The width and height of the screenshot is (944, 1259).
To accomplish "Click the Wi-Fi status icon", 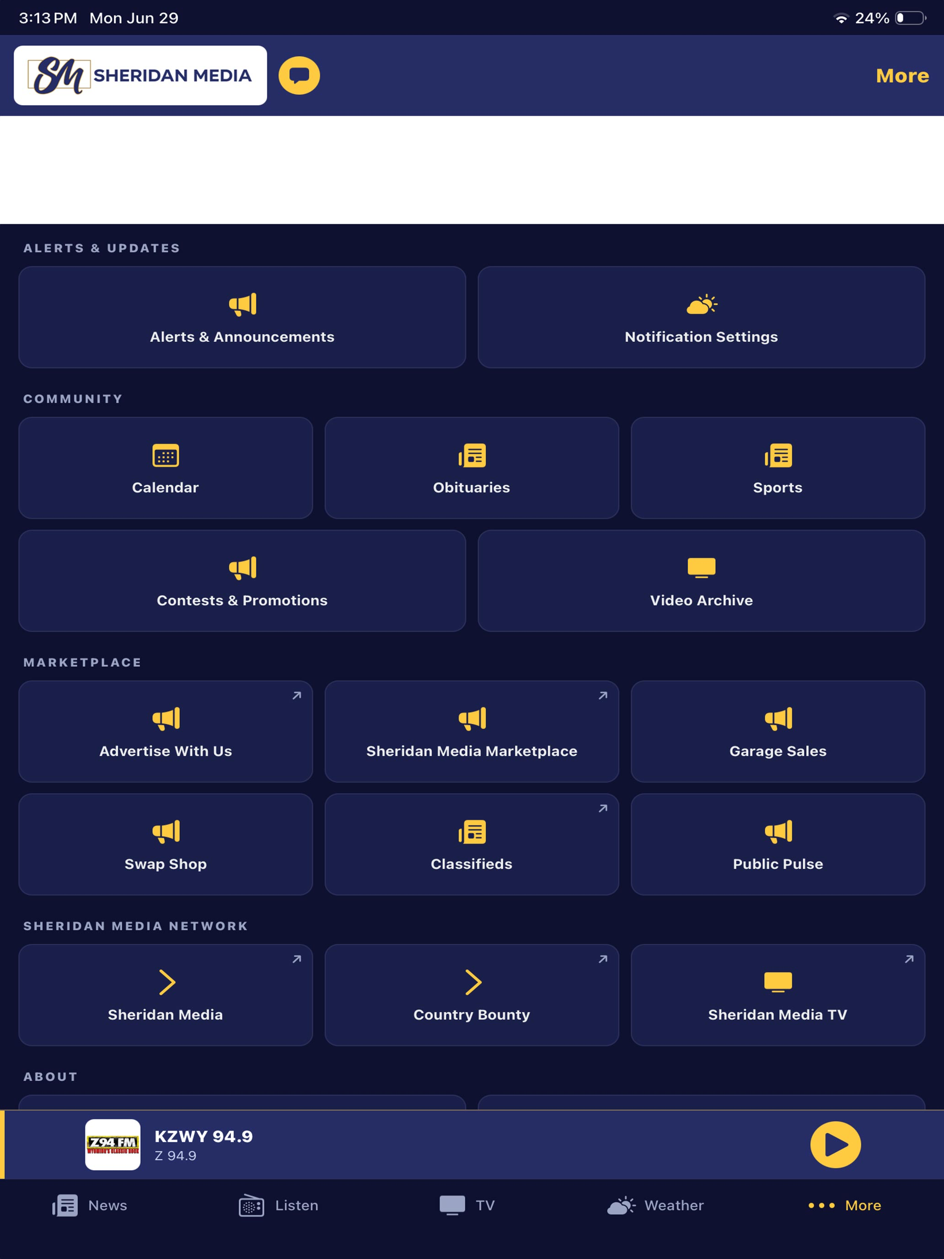I will coord(841,18).
